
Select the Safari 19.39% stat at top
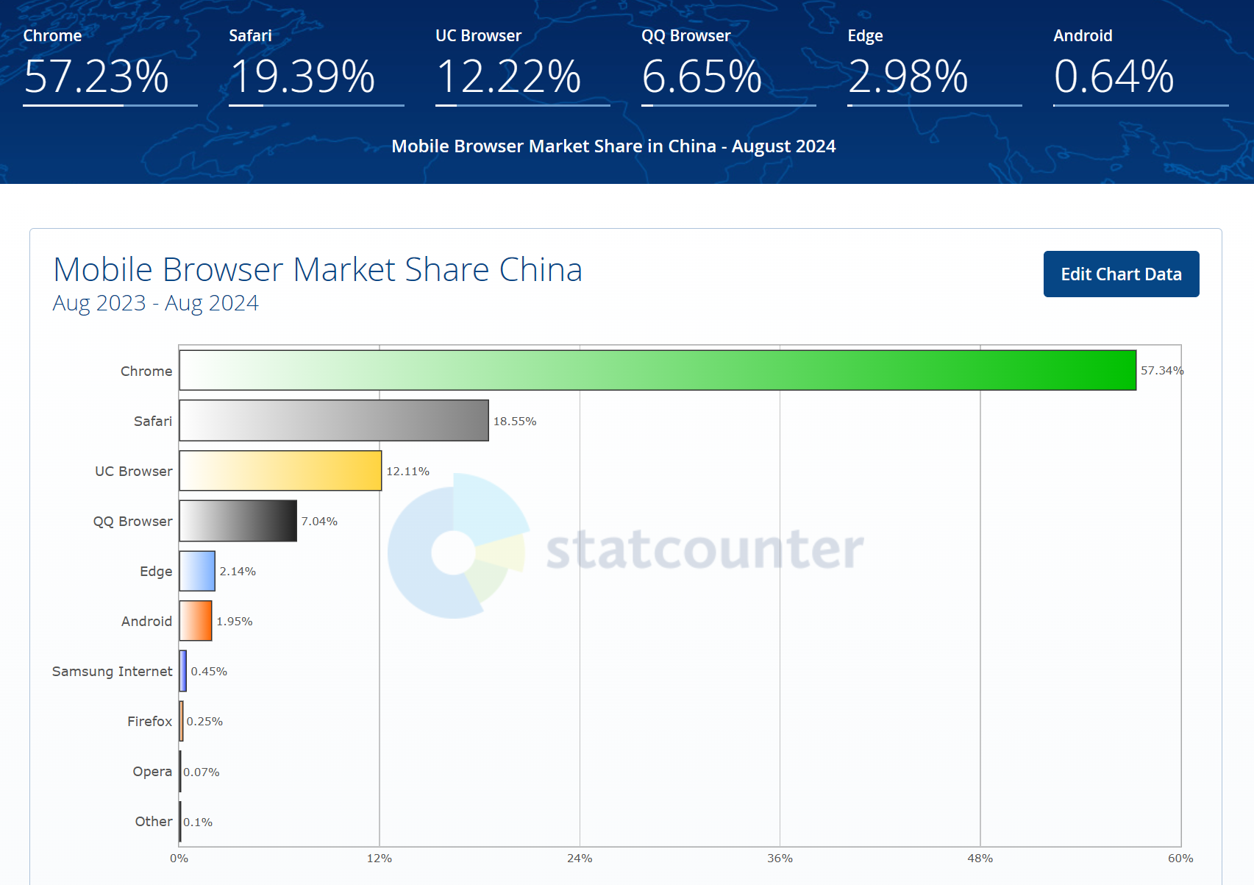pyautogui.click(x=316, y=66)
